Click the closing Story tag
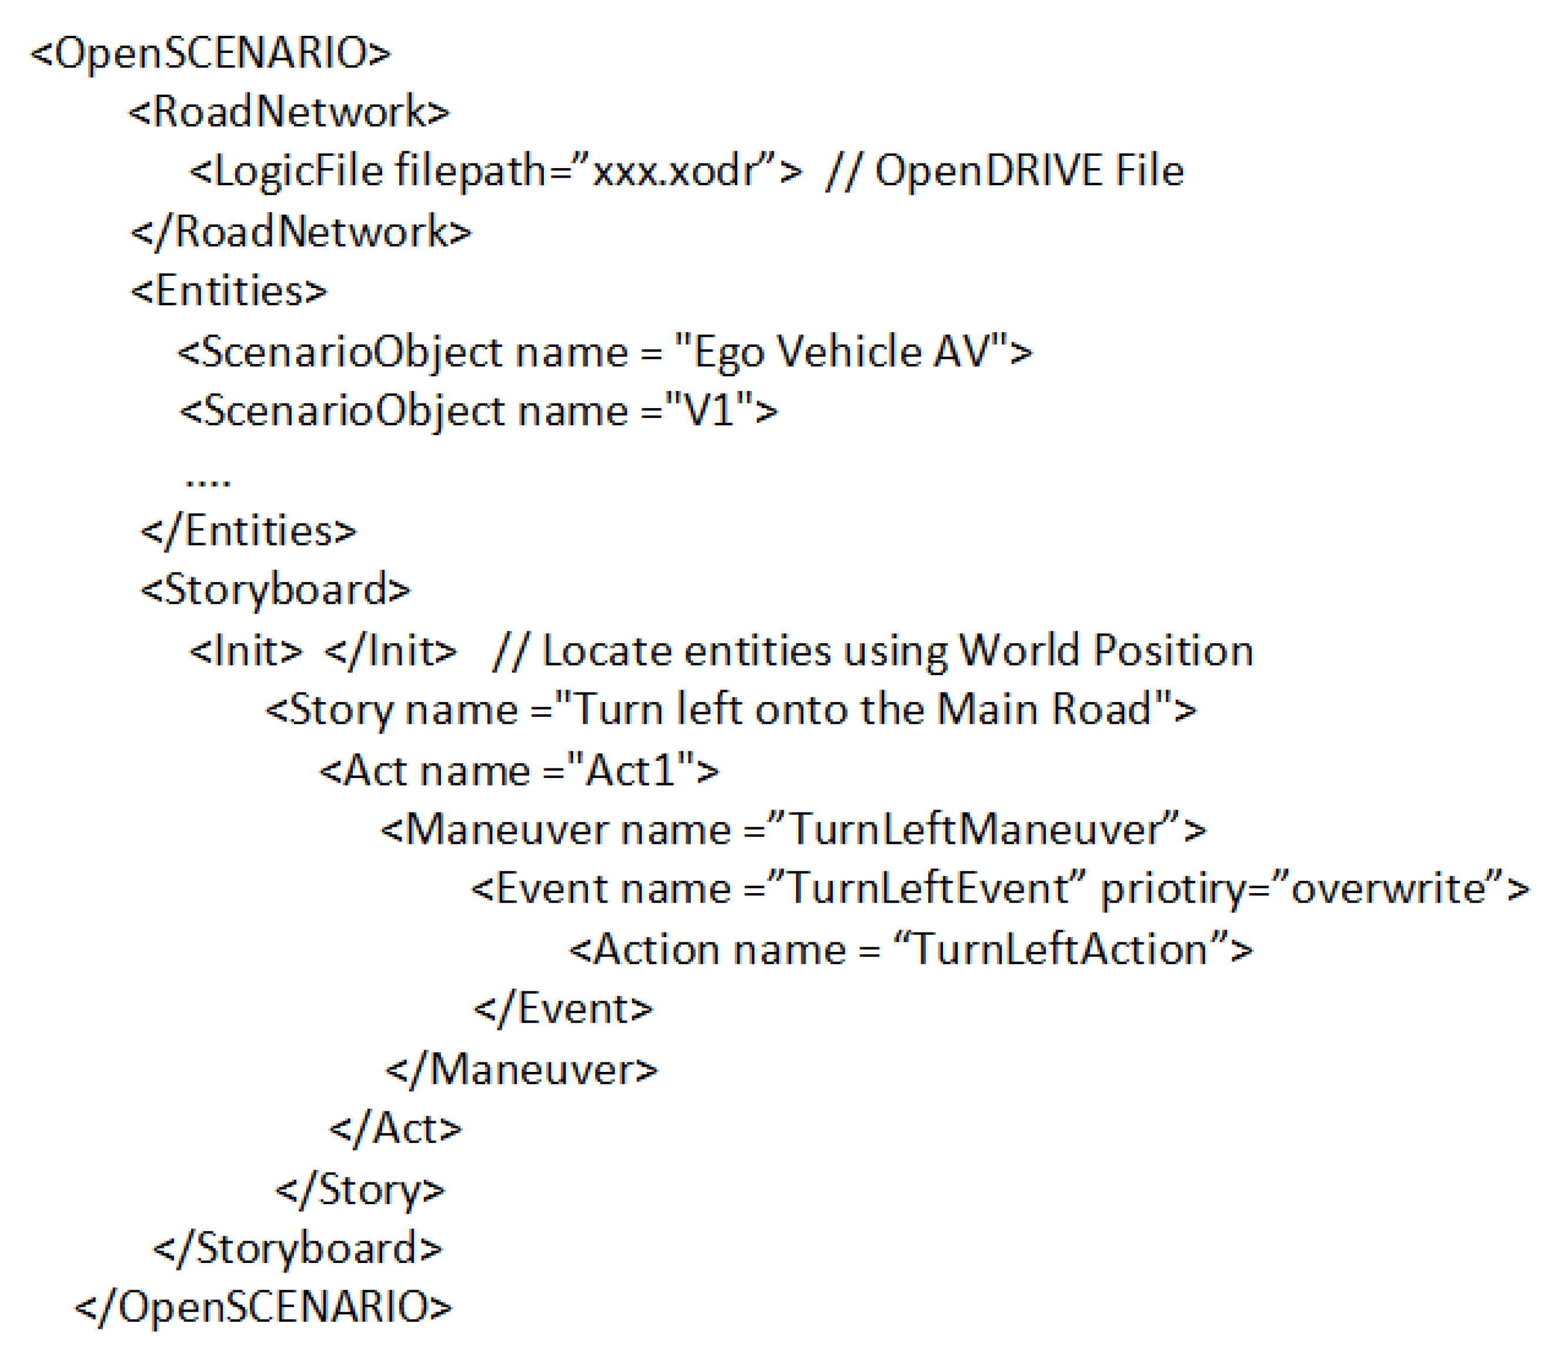 point(360,1189)
